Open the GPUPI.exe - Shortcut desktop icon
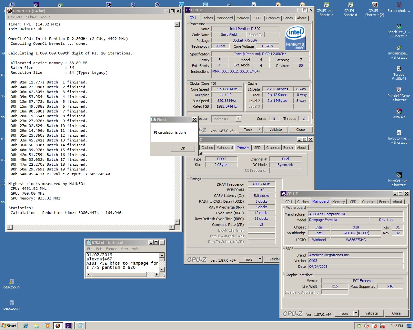The image size is (413, 330). [x=326, y=9]
